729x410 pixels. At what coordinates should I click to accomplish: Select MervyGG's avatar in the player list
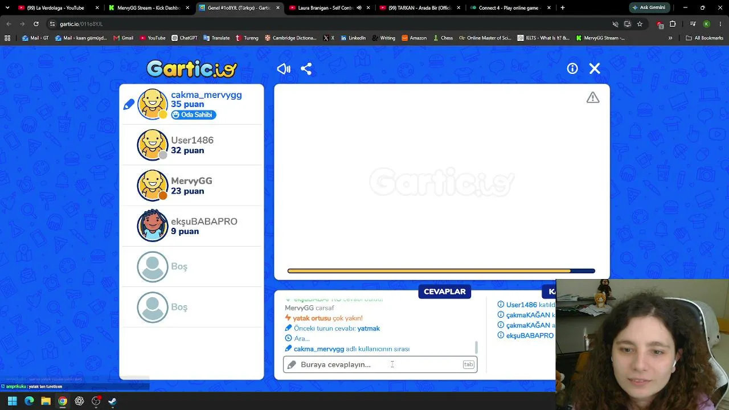coord(153,186)
